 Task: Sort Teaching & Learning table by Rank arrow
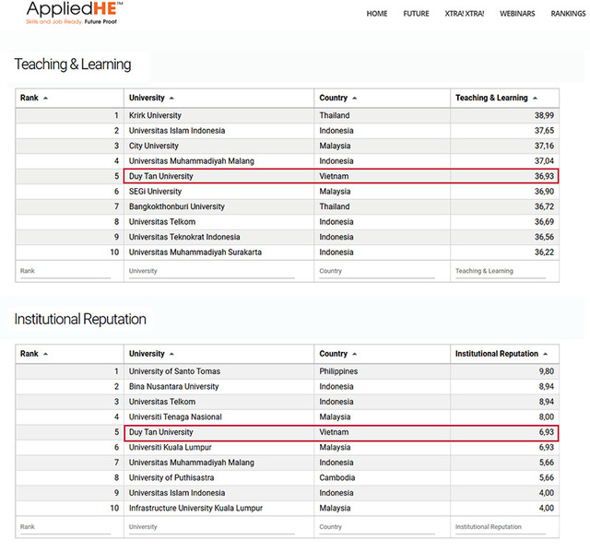pyautogui.click(x=45, y=99)
